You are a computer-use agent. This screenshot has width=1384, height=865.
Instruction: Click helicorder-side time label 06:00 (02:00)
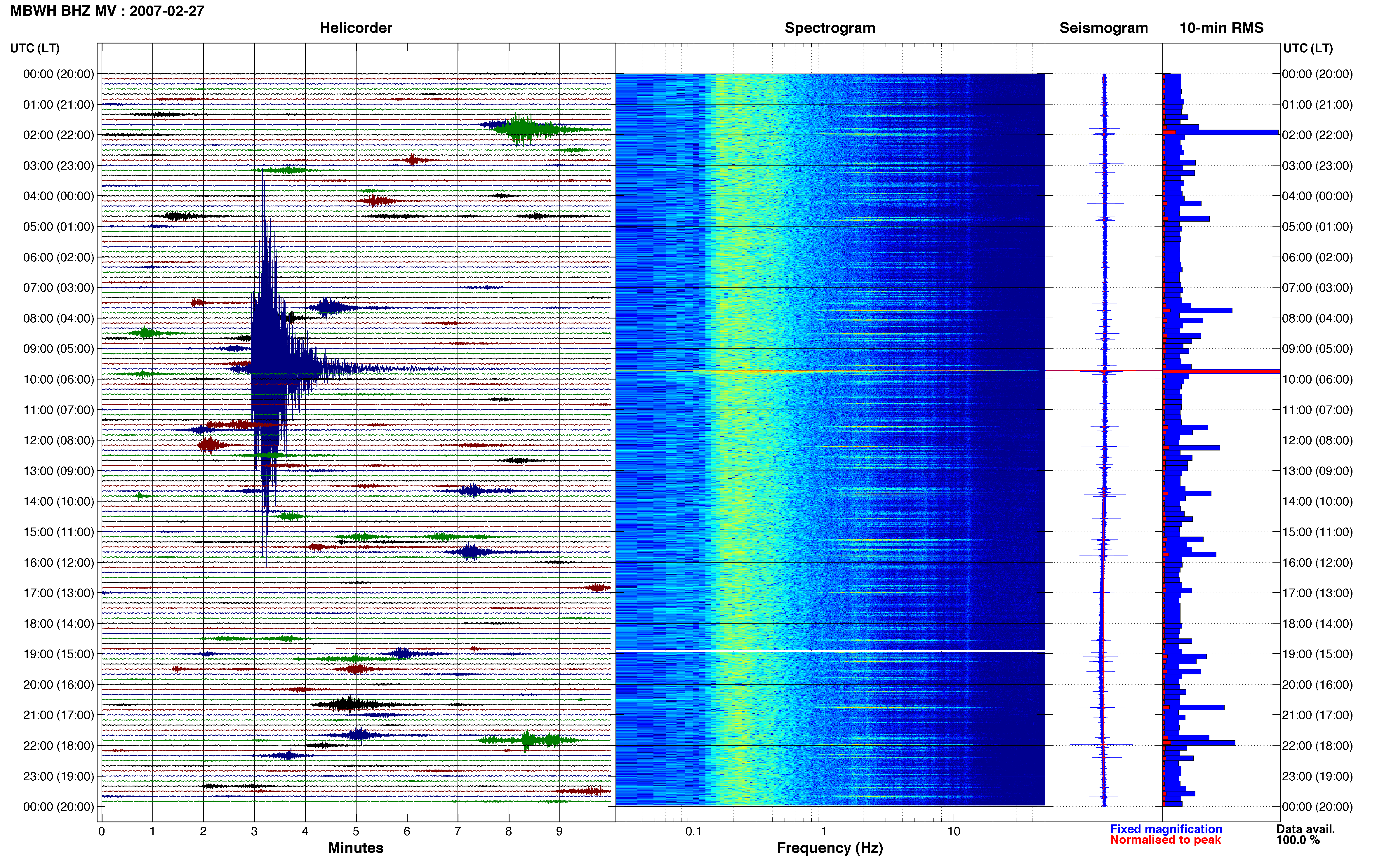[x=58, y=257]
